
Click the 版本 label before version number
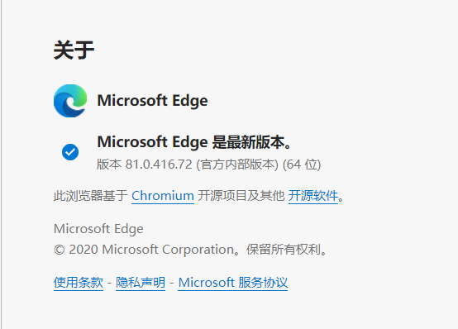(108, 164)
